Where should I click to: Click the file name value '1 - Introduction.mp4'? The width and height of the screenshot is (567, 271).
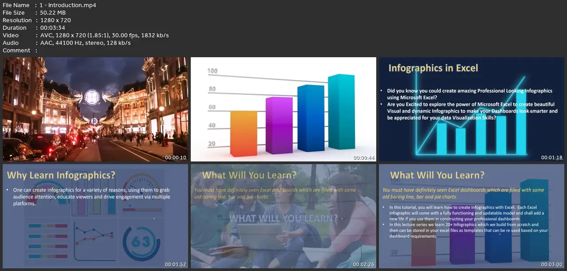point(68,5)
